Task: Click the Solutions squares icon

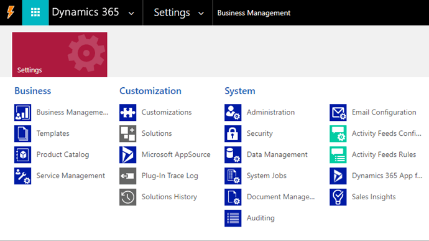Action: (x=128, y=133)
